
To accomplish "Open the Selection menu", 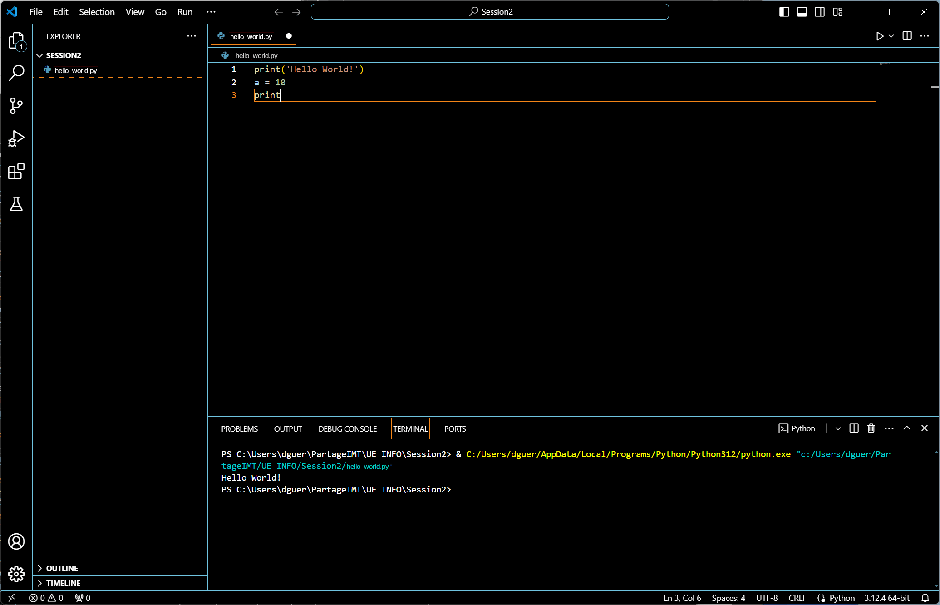I will click(97, 12).
